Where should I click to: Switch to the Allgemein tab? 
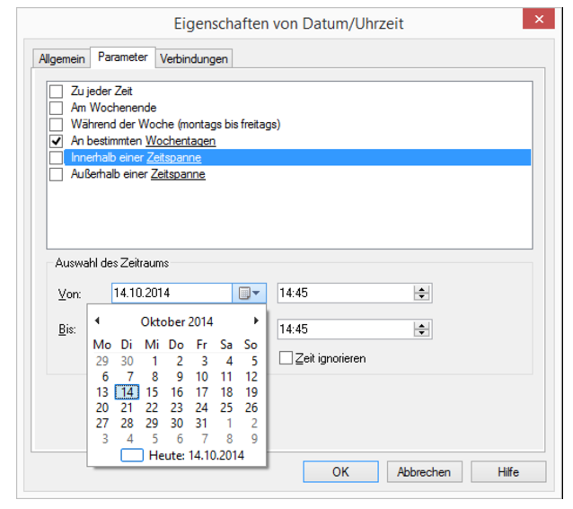[x=62, y=58]
